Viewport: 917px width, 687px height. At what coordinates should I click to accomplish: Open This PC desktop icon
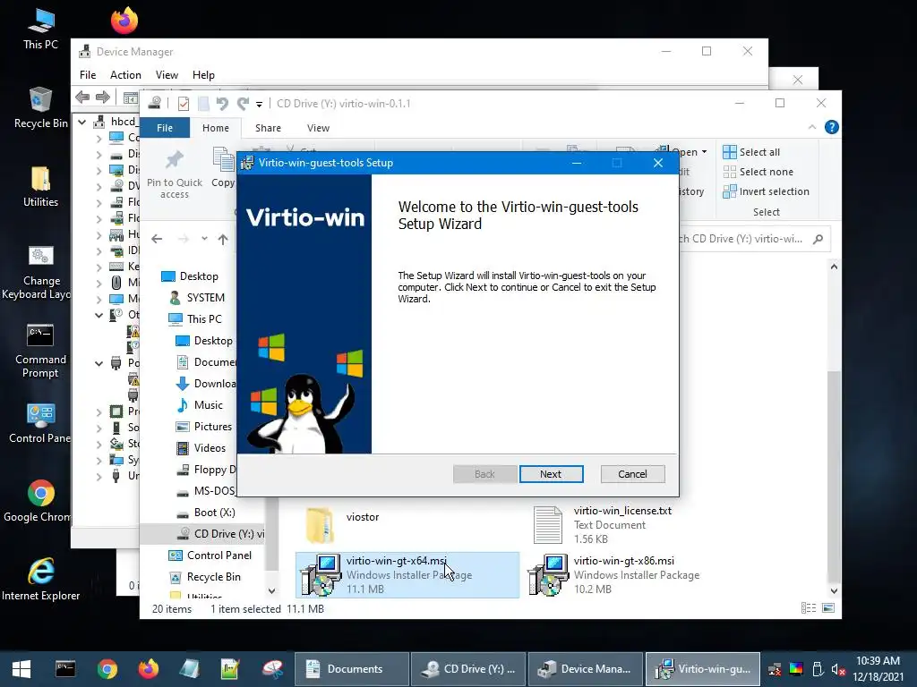click(x=40, y=30)
